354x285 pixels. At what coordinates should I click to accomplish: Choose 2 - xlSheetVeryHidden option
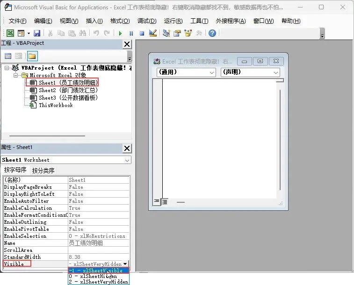pyautogui.click(x=99, y=282)
